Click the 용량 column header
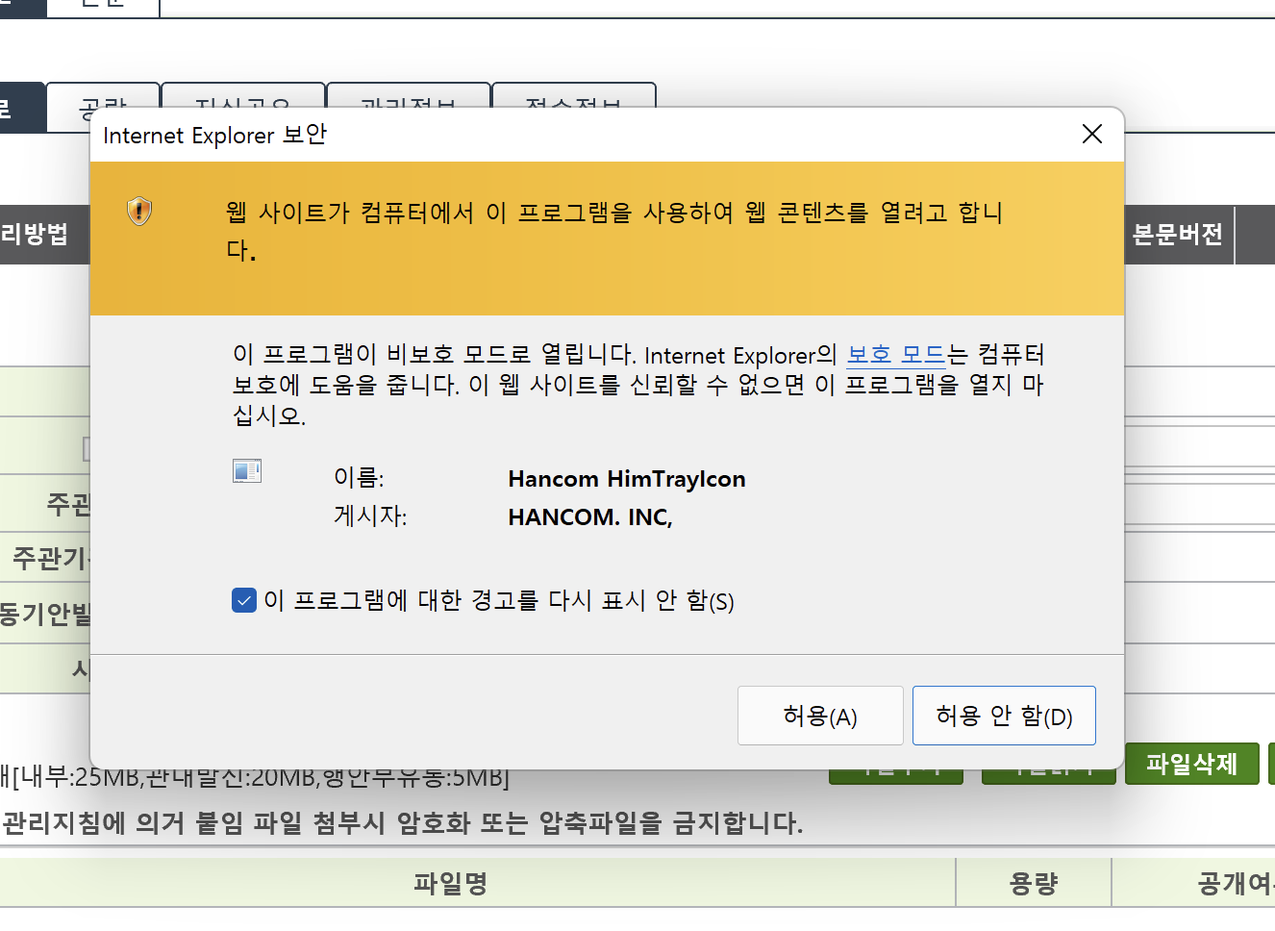This screenshot has height=931, width=1275. pyautogui.click(x=1034, y=883)
